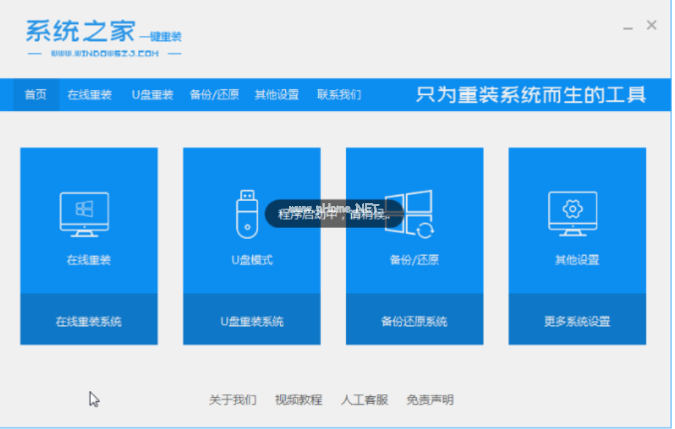Click the U盘重装系统 button
Screen dimensions: 675x429
point(251,320)
